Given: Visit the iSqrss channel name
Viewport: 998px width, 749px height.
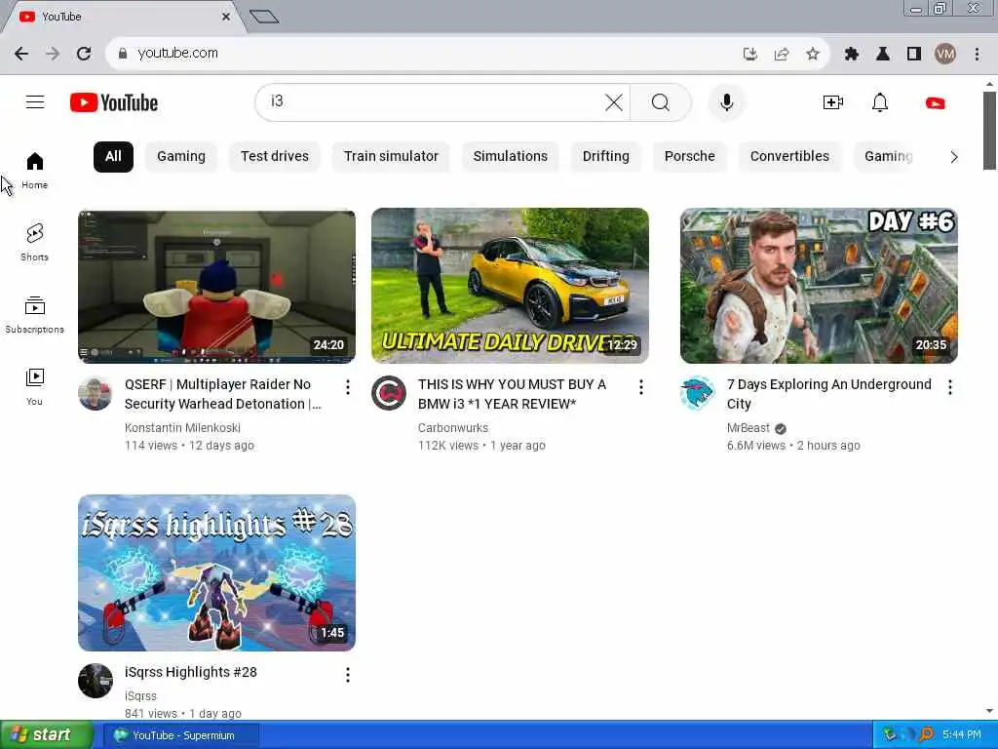Looking at the screenshot, I should (x=140, y=696).
